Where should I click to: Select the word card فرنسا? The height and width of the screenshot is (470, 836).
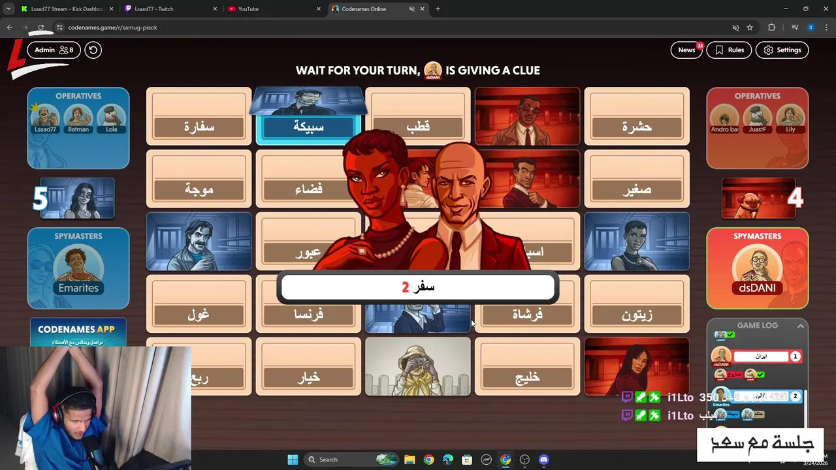tap(308, 315)
